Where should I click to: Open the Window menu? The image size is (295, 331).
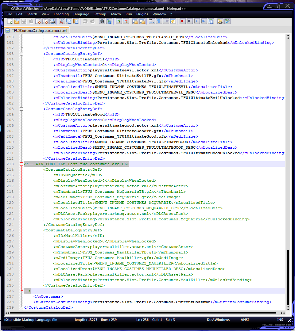pyautogui.click(x=159, y=14)
